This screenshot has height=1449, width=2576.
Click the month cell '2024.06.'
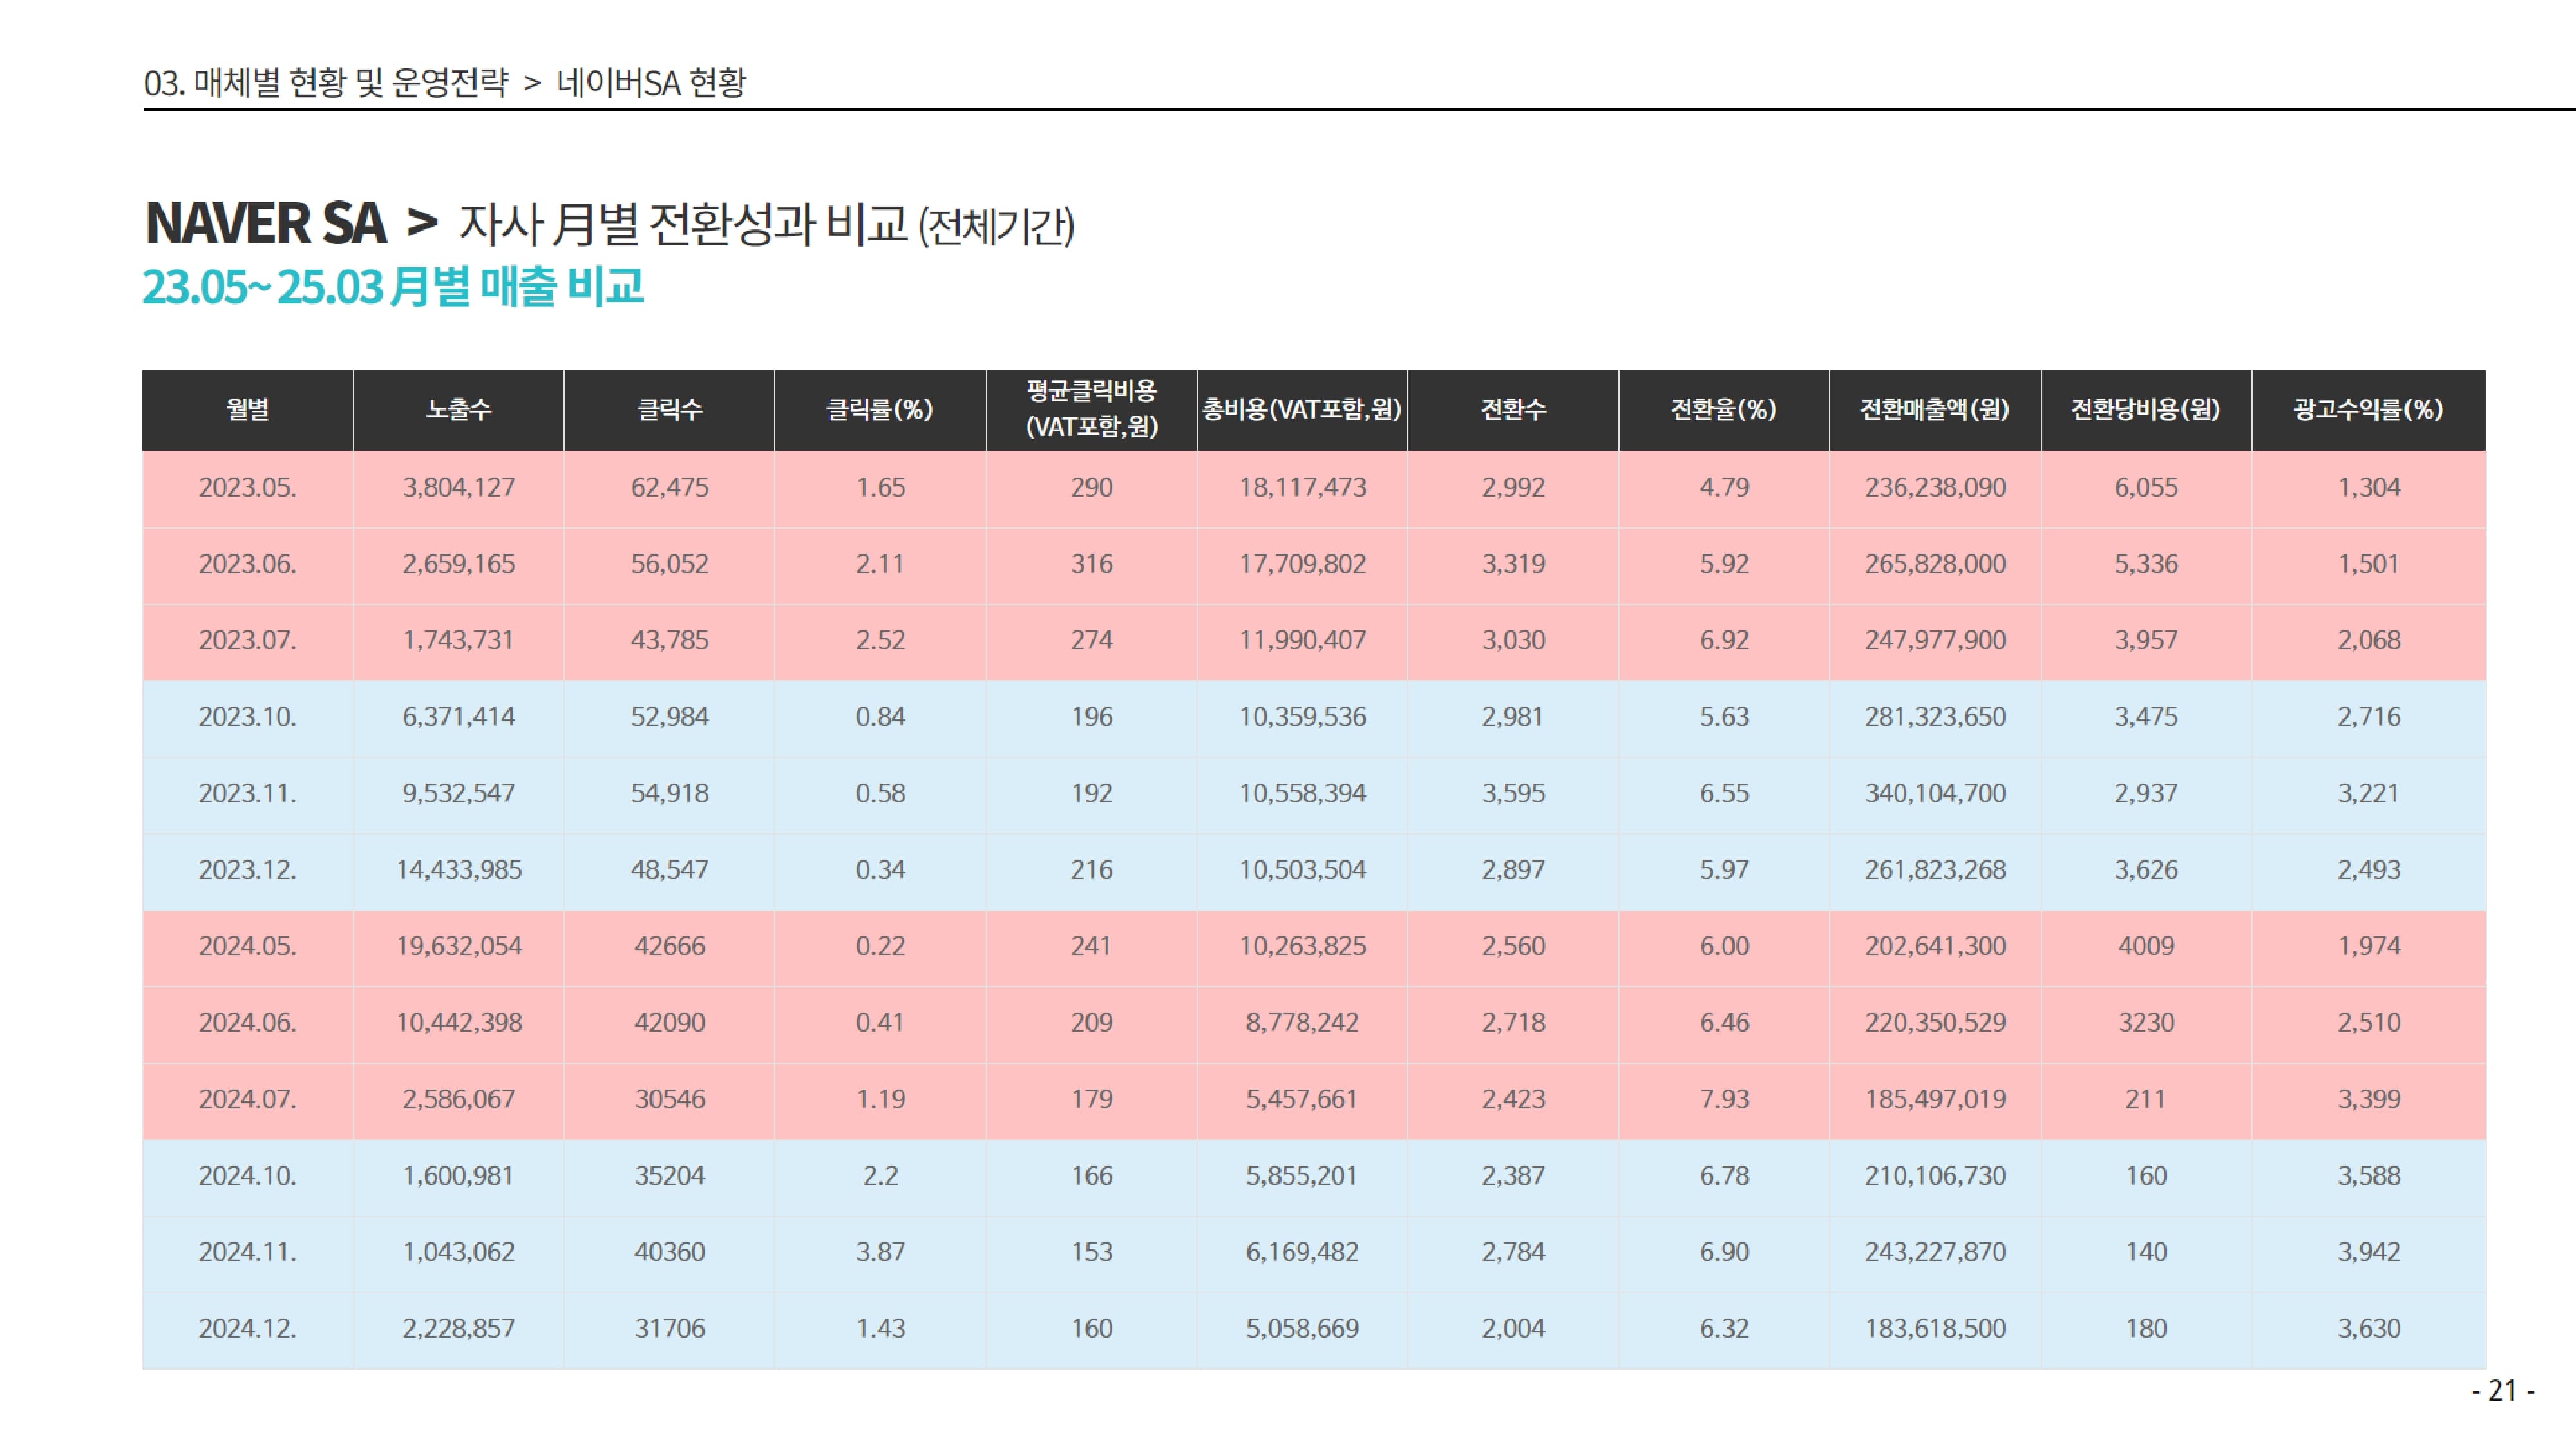click(248, 1023)
